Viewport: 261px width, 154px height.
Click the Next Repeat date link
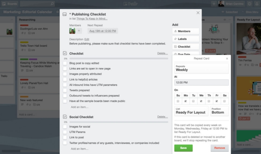[103, 31]
